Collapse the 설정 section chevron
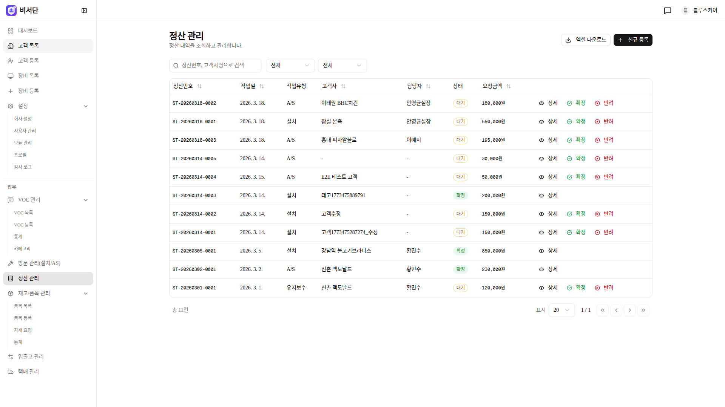 point(86,106)
